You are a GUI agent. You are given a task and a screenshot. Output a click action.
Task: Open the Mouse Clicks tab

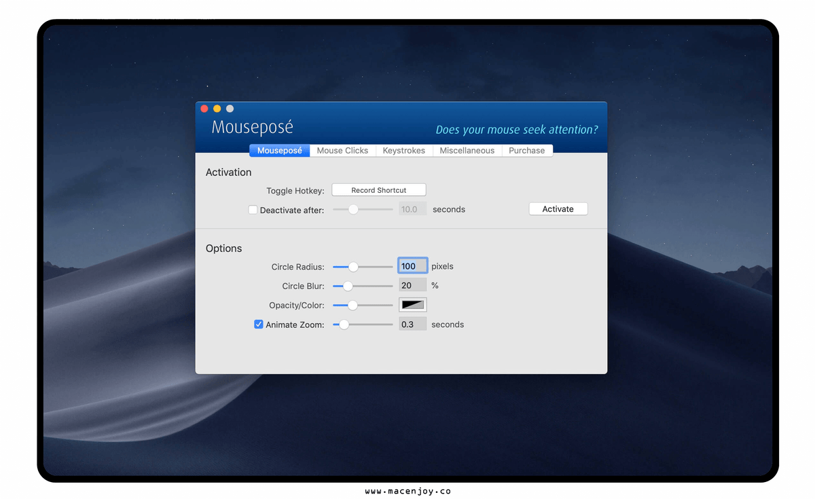(x=342, y=151)
